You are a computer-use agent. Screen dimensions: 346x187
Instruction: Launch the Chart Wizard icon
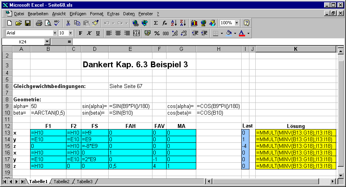click(194, 23)
